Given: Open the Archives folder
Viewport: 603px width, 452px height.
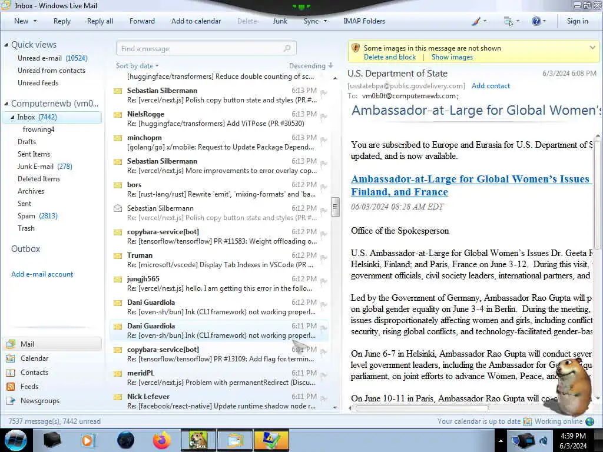Looking at the screenshot, I should point(31,191).
